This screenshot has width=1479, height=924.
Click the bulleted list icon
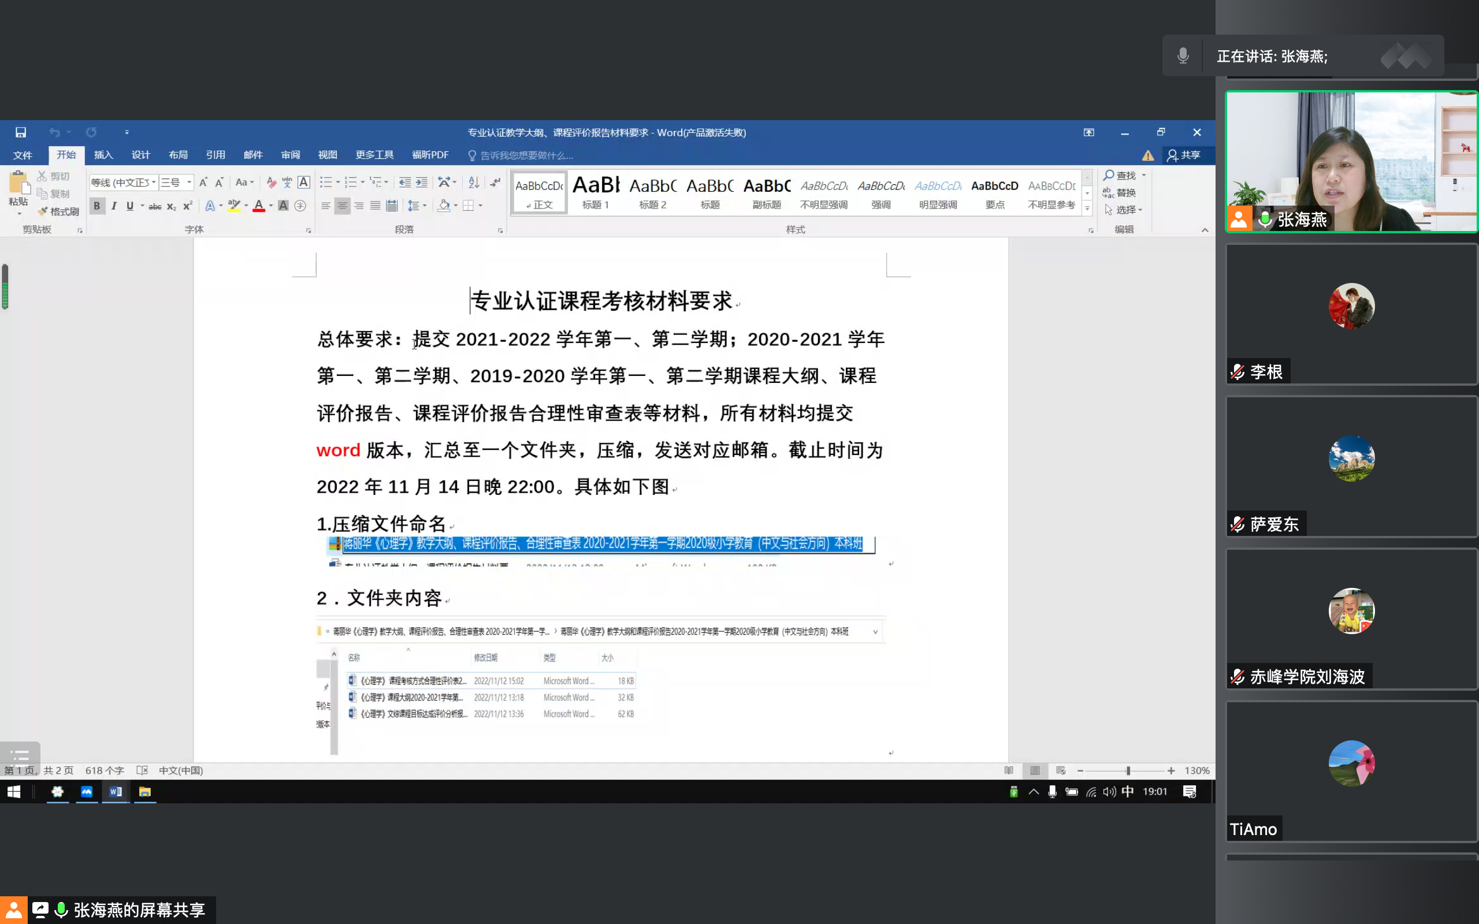(x=326, y=182)
